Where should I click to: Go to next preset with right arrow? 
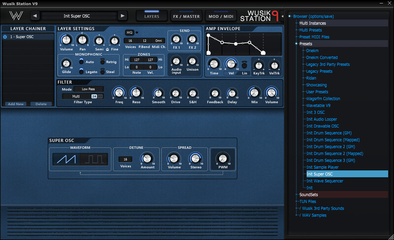[123, 16]
